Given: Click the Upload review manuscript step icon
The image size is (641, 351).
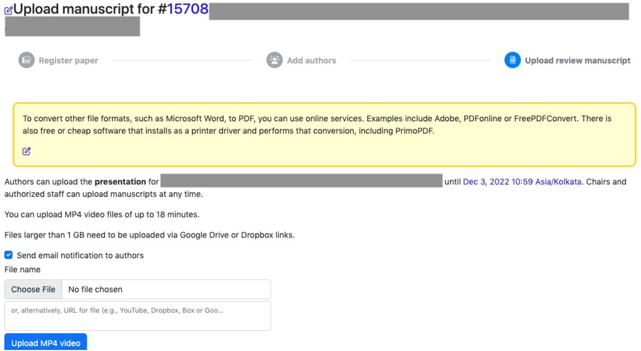Looking at the screenshot, I should tap(512, 60).
